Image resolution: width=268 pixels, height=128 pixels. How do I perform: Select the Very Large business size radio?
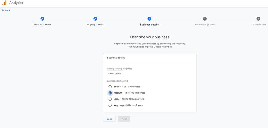click(110, 105)
